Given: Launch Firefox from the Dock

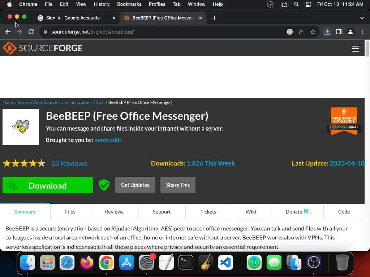Looking at the screenshot, I should [87, 262].
